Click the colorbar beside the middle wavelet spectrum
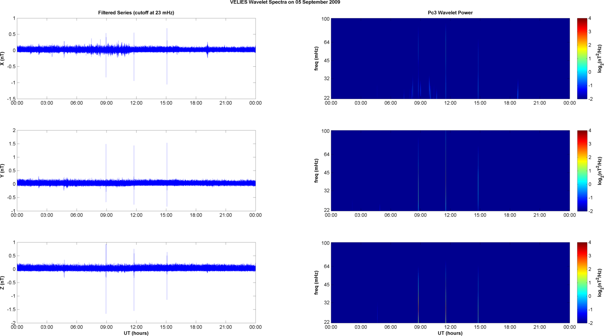The width and height of the screenshot is (604, 336). [x=582, y=171]
